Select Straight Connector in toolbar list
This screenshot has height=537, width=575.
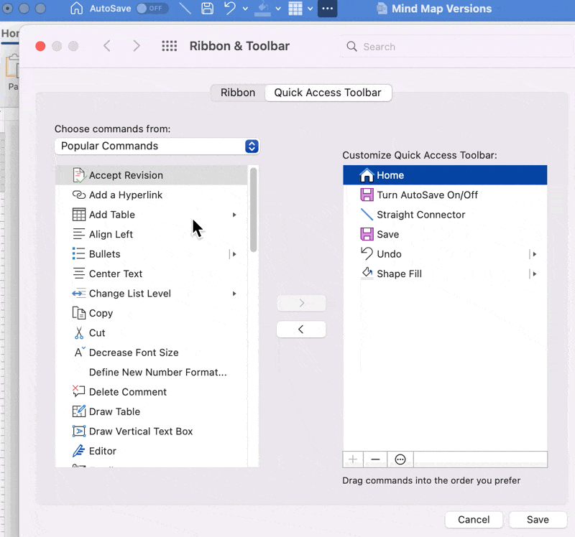445,215
